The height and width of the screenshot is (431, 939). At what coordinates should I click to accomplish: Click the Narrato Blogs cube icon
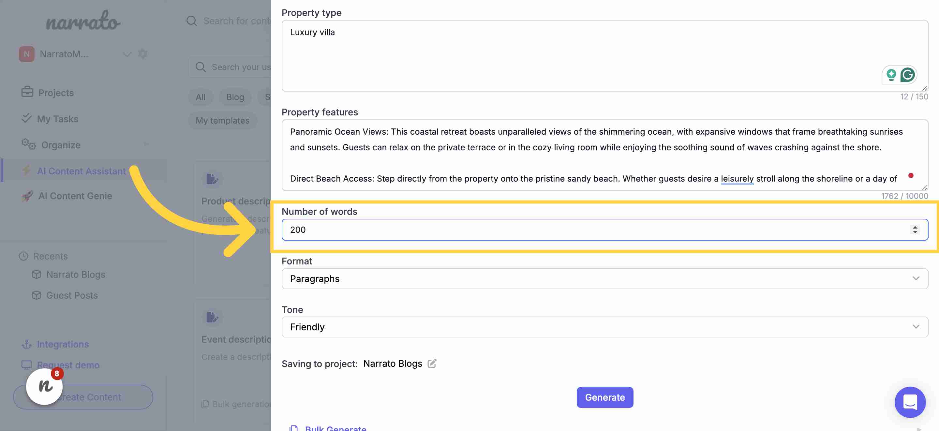37,274
